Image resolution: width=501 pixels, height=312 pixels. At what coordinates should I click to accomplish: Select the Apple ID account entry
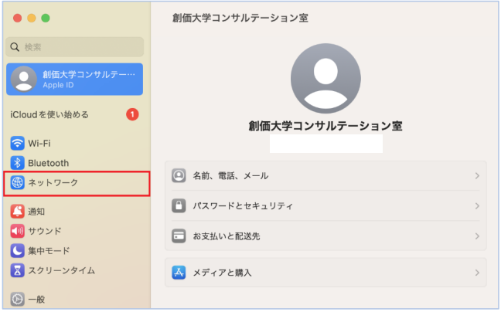tap(74, 79)
